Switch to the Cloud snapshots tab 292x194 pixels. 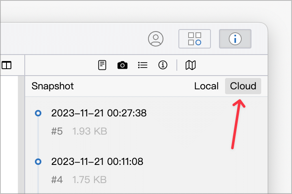243,86
